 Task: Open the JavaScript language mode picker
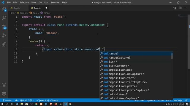[x=178, y=100]
